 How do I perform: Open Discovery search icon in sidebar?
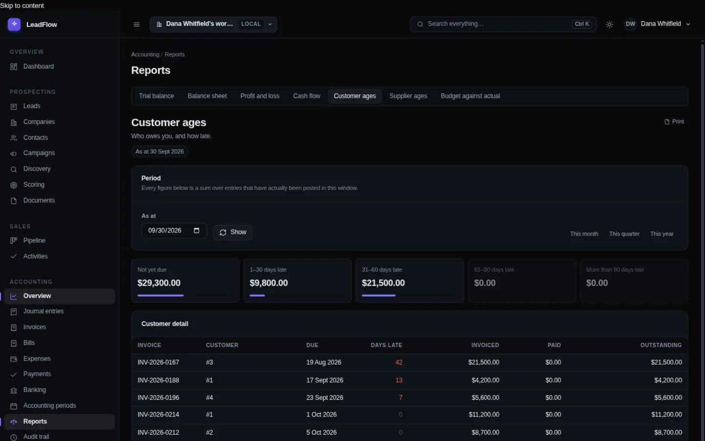point(14,169)
